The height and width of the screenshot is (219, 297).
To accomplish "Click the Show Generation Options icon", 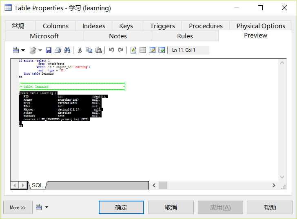I will (143, 50).
